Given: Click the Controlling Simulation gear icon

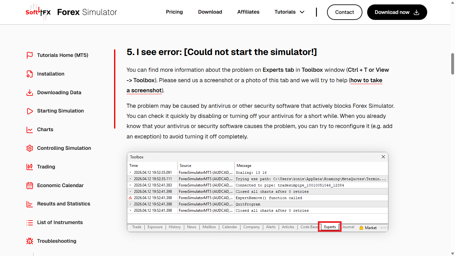Looking at the screenshot, I should (30, 148).
